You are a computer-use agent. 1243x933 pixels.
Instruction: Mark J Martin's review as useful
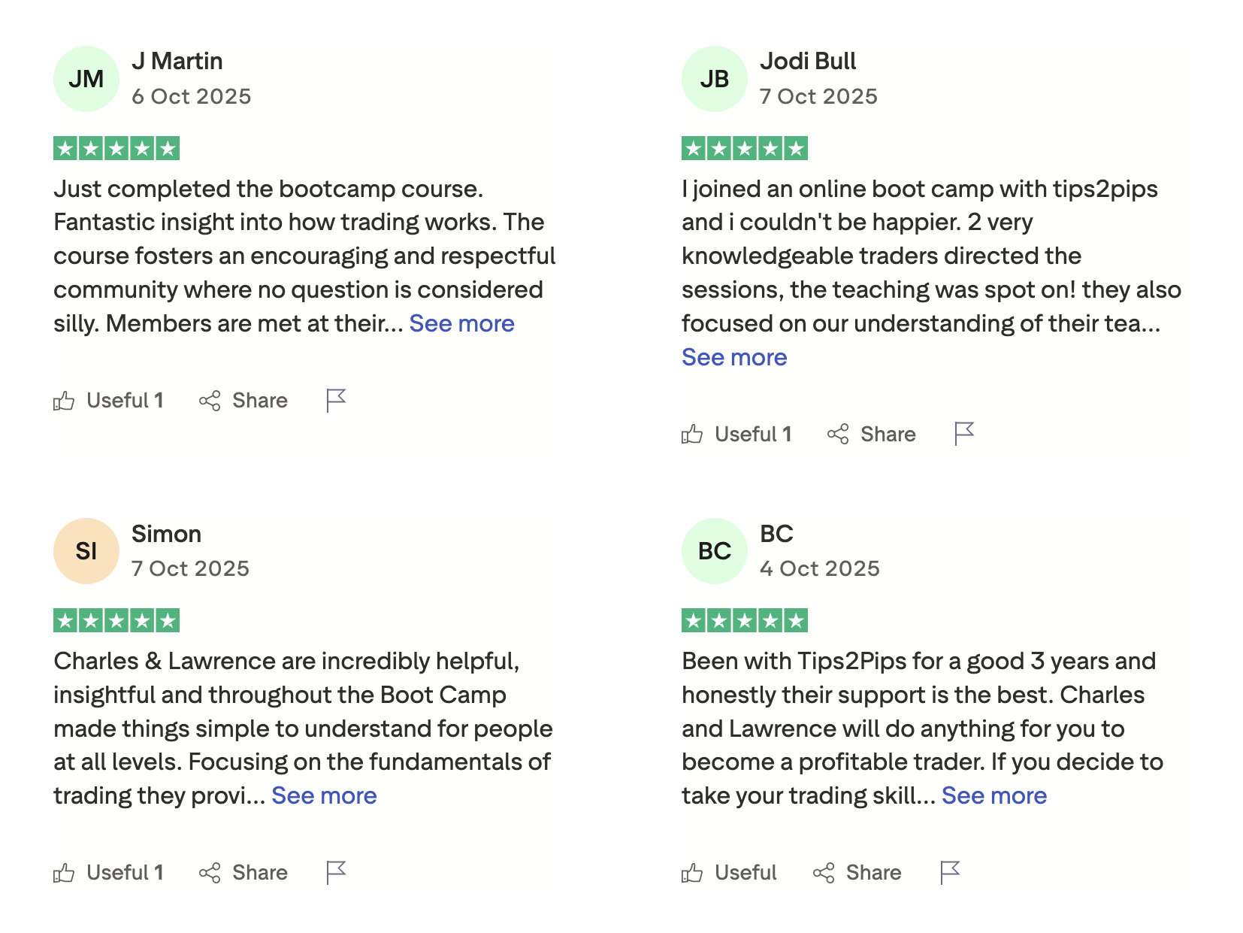coord(108,401)
